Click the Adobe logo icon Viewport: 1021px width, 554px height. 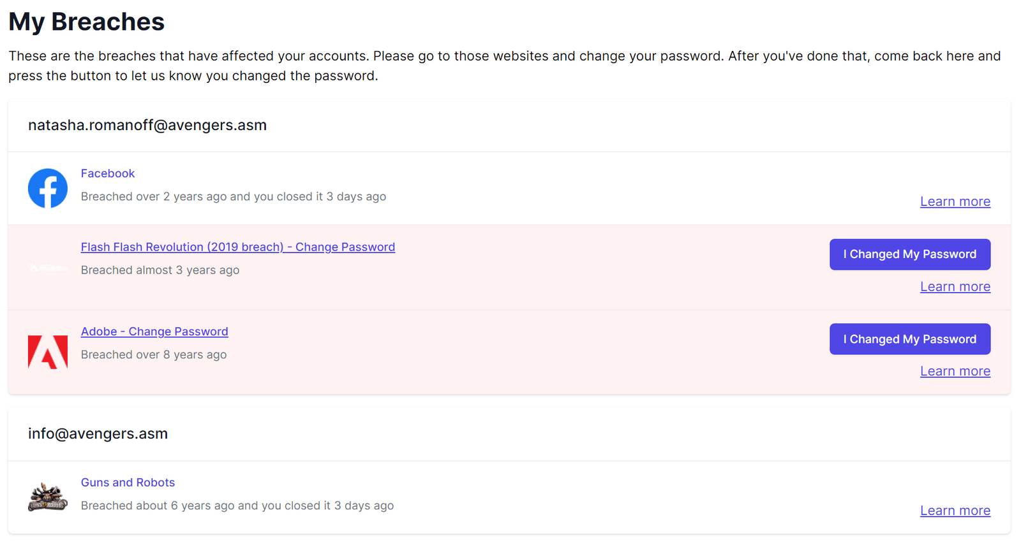click(x=48, y=351)
